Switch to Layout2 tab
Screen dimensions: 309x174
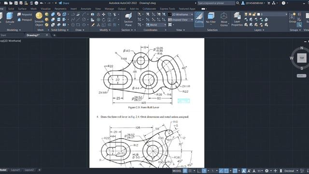29,170
